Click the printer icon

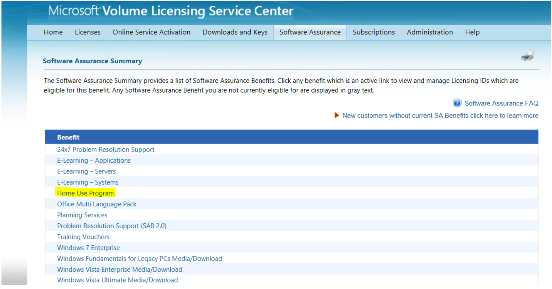(527, 56)
